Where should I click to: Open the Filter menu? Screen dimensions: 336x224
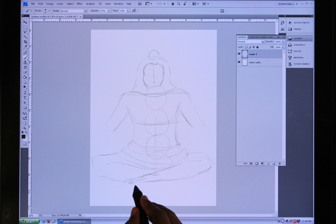click(x=79, y=4)
